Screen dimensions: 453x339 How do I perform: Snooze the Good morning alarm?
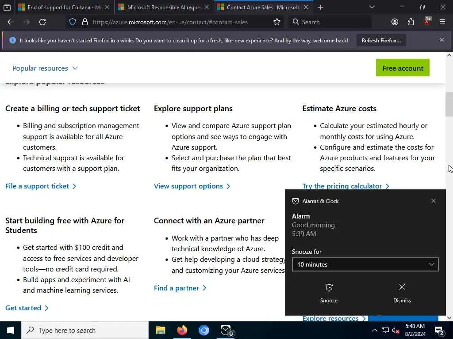329,293
